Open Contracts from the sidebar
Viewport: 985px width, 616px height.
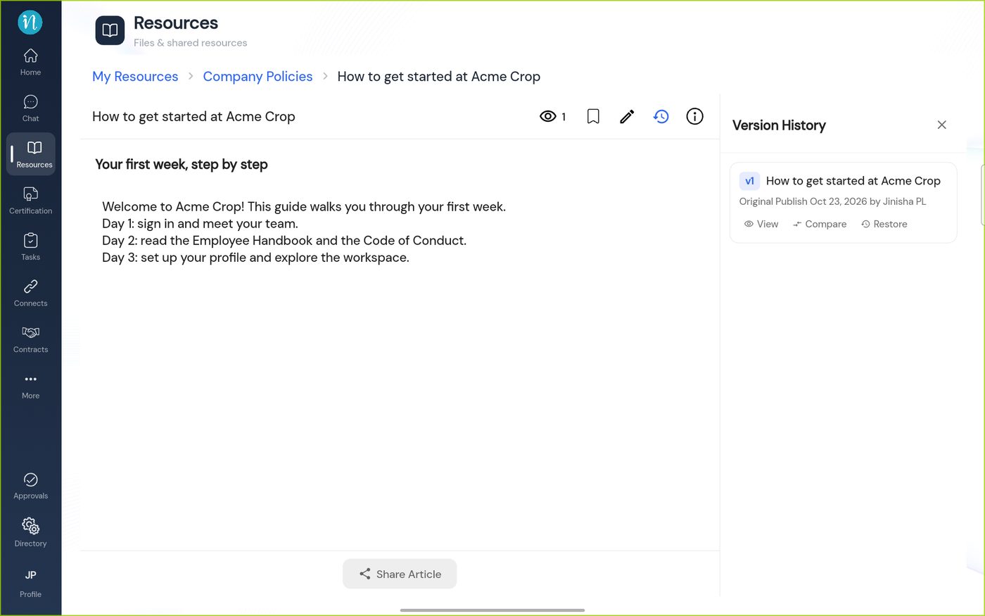click(30, 339)
